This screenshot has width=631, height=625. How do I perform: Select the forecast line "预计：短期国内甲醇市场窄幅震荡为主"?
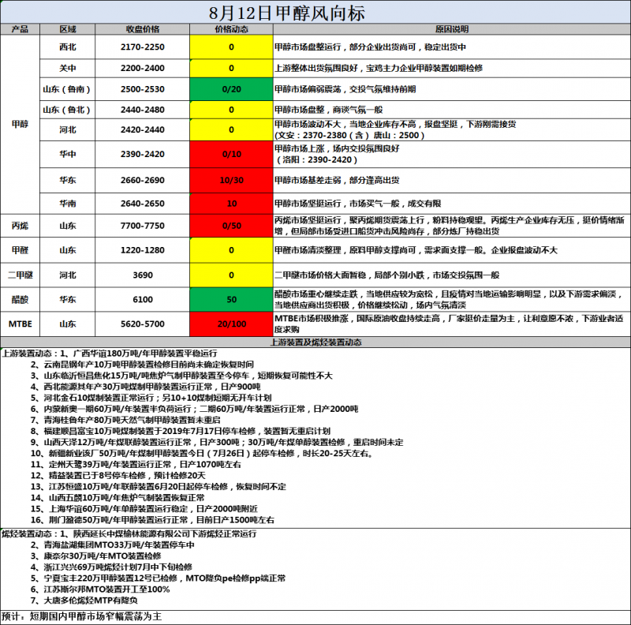(x=82, y=617)
